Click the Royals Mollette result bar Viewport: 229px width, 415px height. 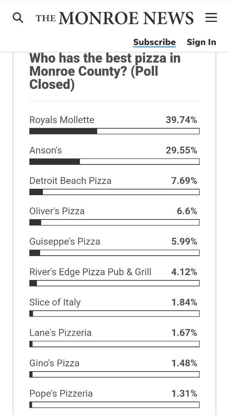[x=114, y=131]
